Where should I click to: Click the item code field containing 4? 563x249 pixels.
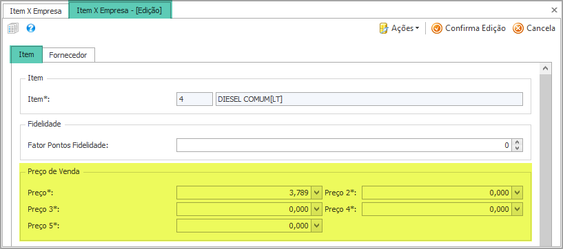click(194, 99)
